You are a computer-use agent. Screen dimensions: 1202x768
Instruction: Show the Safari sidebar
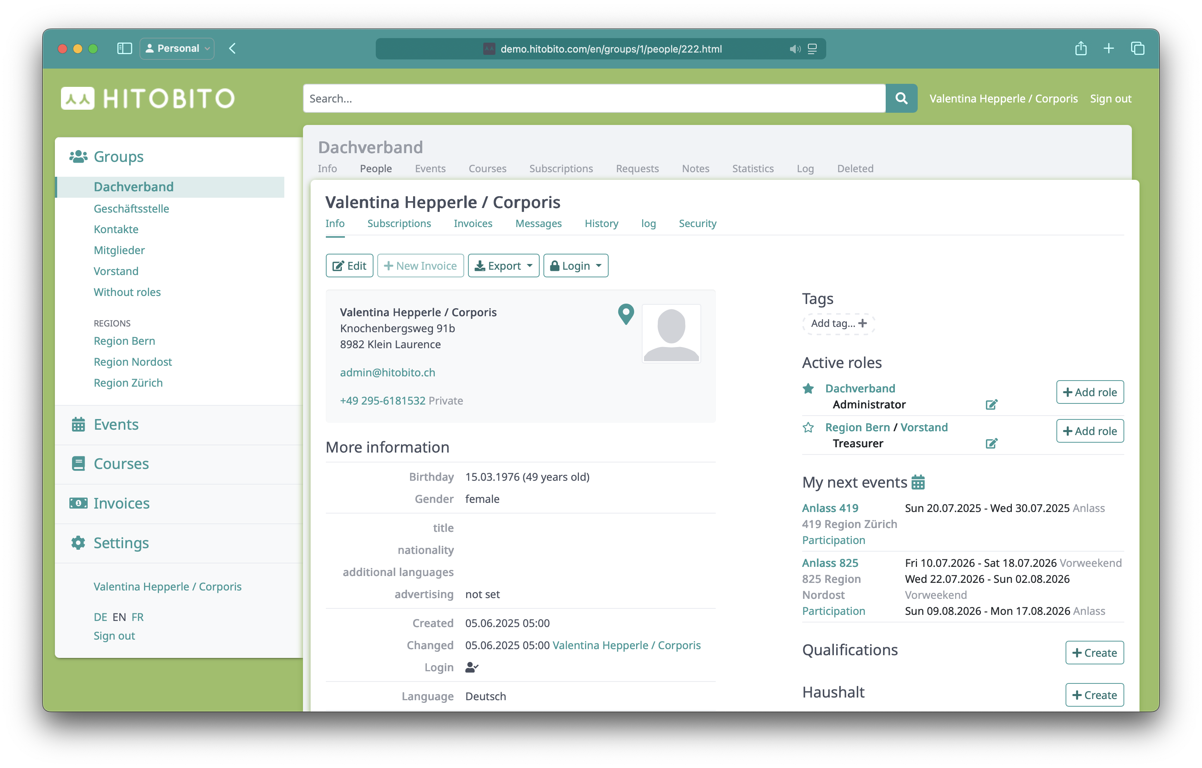(124, 48)
